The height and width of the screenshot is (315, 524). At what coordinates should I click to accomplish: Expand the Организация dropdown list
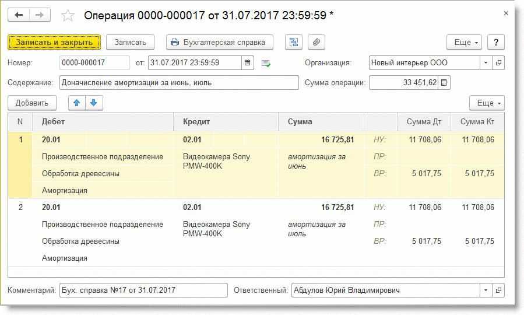point(486,62)
